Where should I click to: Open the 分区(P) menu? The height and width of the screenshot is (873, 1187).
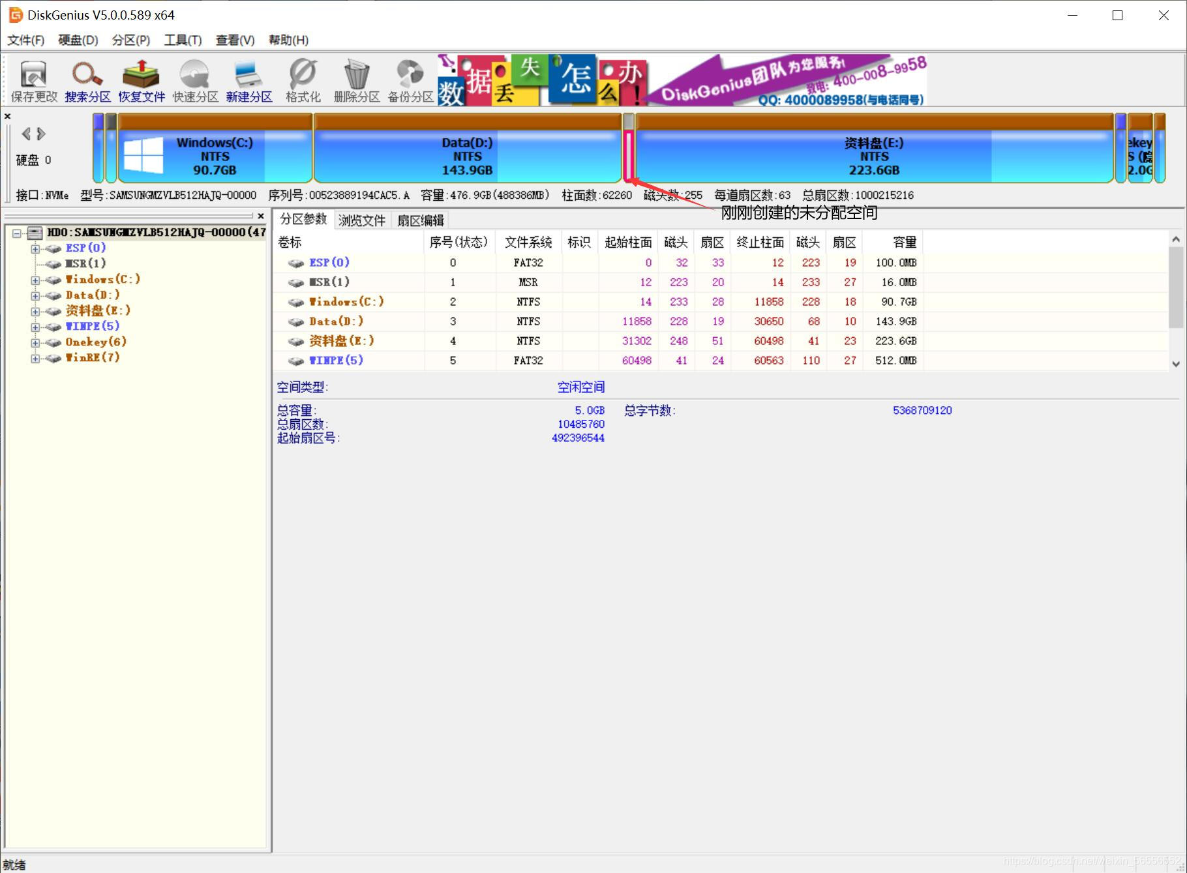[x=131, y=40]
